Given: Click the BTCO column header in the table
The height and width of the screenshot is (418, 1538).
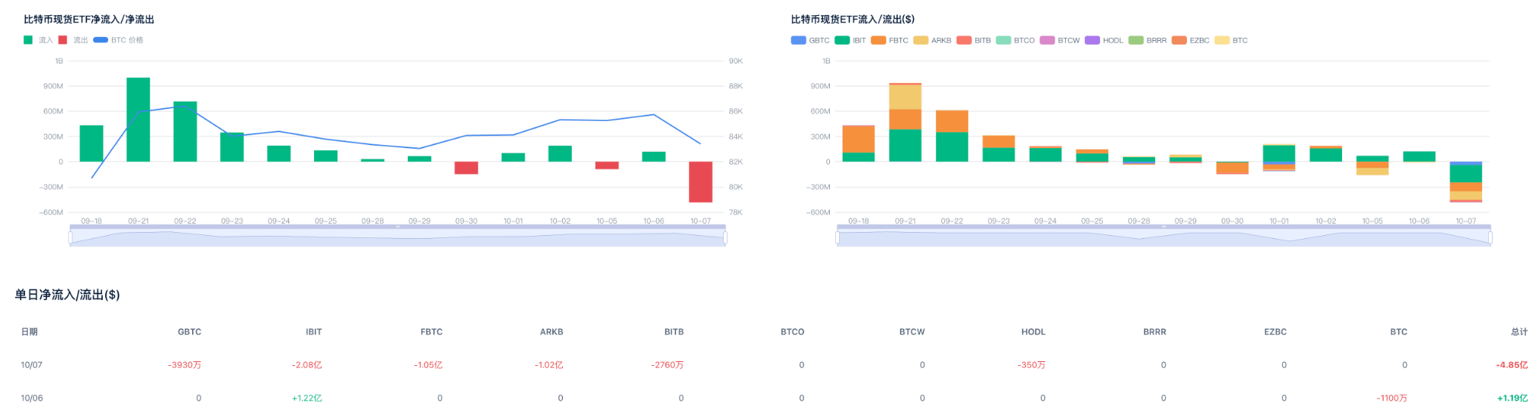Looking at the screenshot, I should coord(792,332).
